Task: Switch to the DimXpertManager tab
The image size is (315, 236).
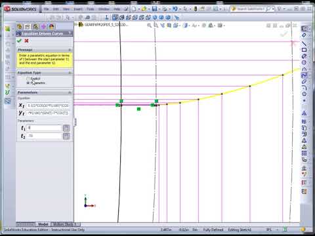Action: [43, 27]
